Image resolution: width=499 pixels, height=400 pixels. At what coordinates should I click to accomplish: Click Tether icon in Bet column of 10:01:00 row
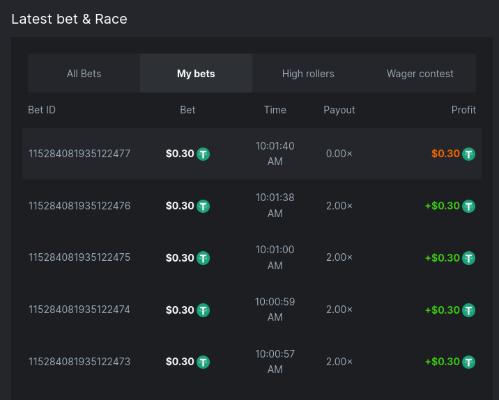pyautogui.click(x=203, y=258)
